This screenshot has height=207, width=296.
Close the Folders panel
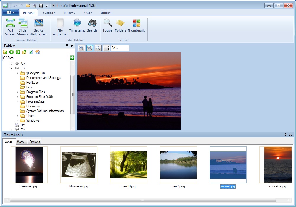click(72, 46)
